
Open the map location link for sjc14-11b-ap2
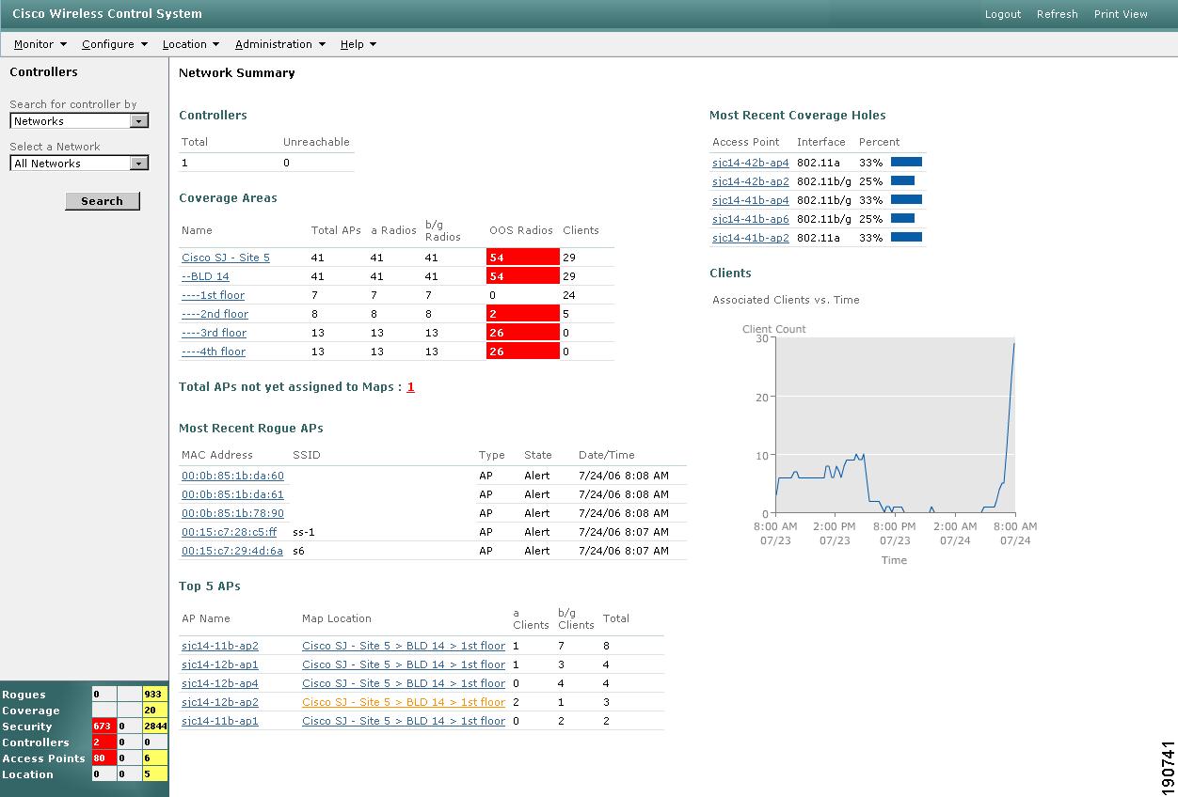[404, 646]
